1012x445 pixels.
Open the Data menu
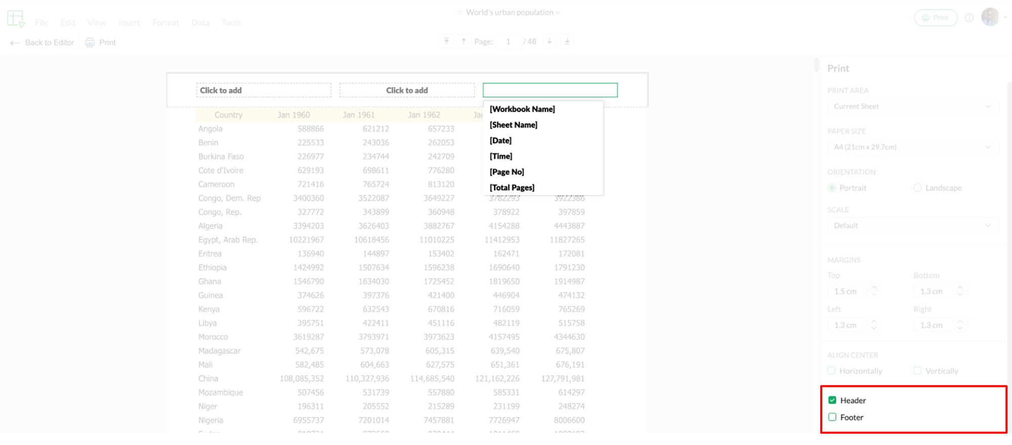pyautogui.click(x=200, y=23)
